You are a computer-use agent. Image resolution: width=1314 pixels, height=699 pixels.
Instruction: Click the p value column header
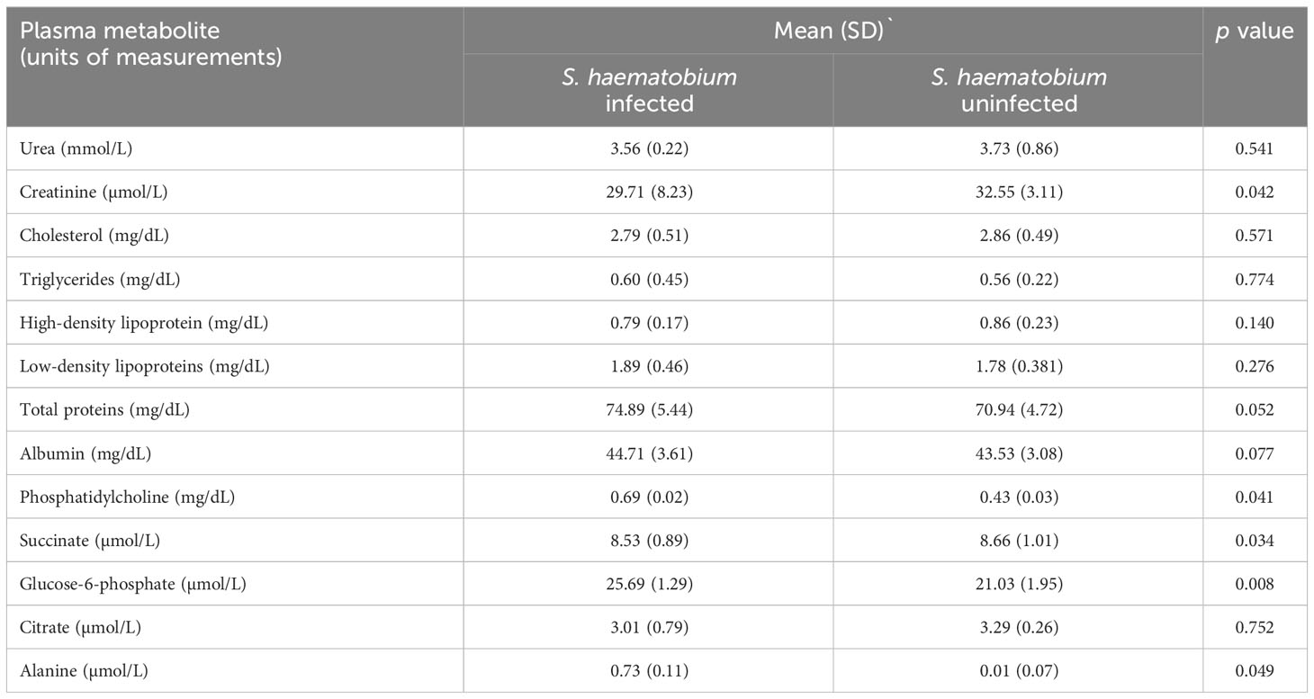tap(1255, 31)
